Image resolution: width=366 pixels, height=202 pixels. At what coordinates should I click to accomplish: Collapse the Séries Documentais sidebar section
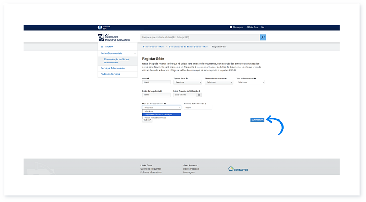135,53
